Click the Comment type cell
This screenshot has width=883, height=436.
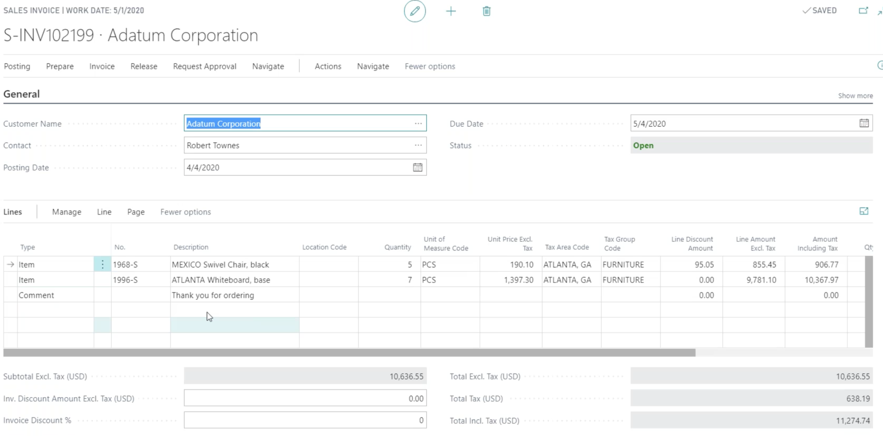[x=55, y=295]
